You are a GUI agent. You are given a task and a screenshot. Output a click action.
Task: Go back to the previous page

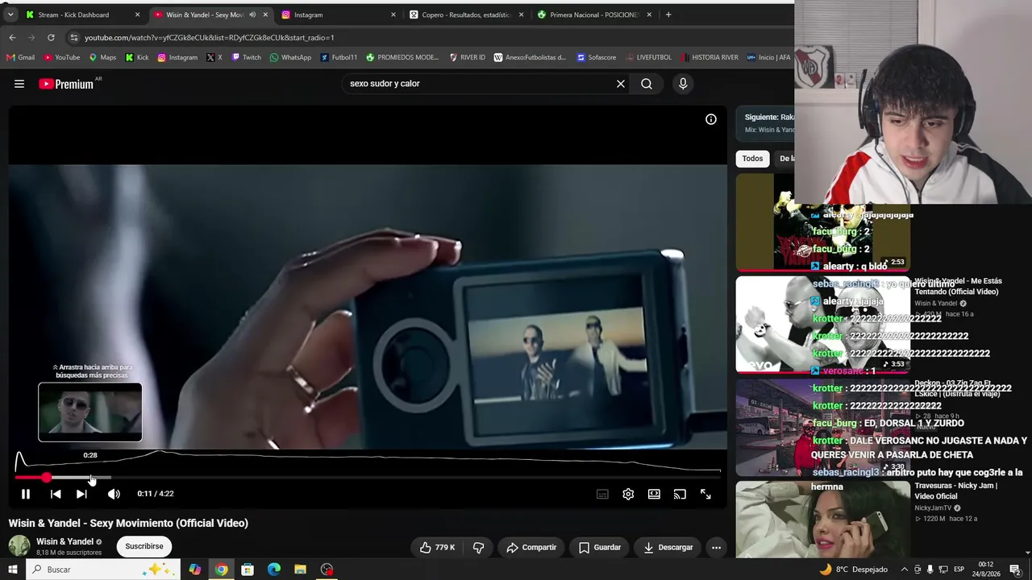12,37
